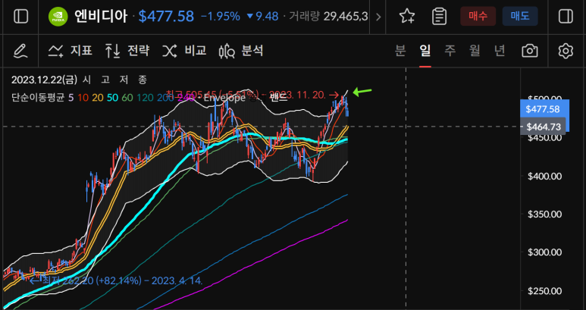This screenshot has height=310, width=586.
Task: Click the $400.00 axis label
Action: click(x=544, y=176)
